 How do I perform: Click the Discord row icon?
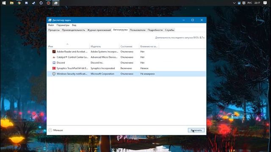coord(54,62)
